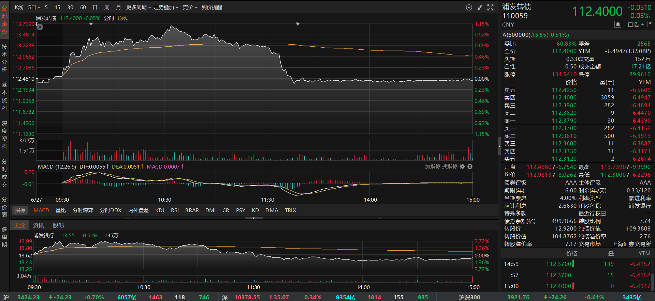Enter fullscreen chart view
Image resolution: width=655 pixels, height=301 pixels.
click(490, 7)
